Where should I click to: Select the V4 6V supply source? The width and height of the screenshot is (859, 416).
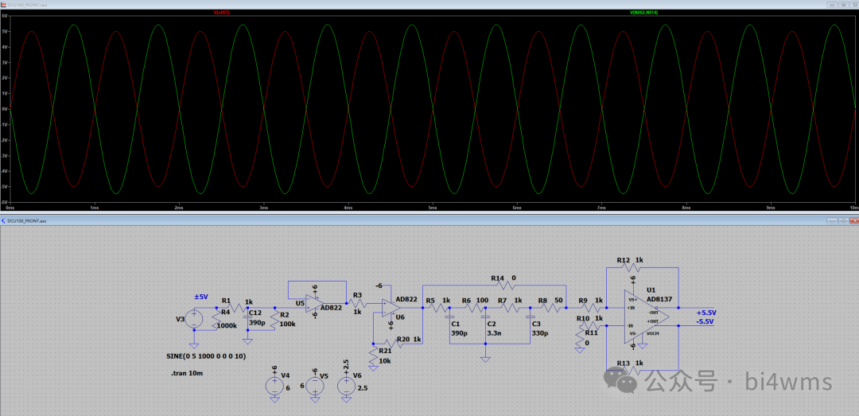click(x=274, y=386)
